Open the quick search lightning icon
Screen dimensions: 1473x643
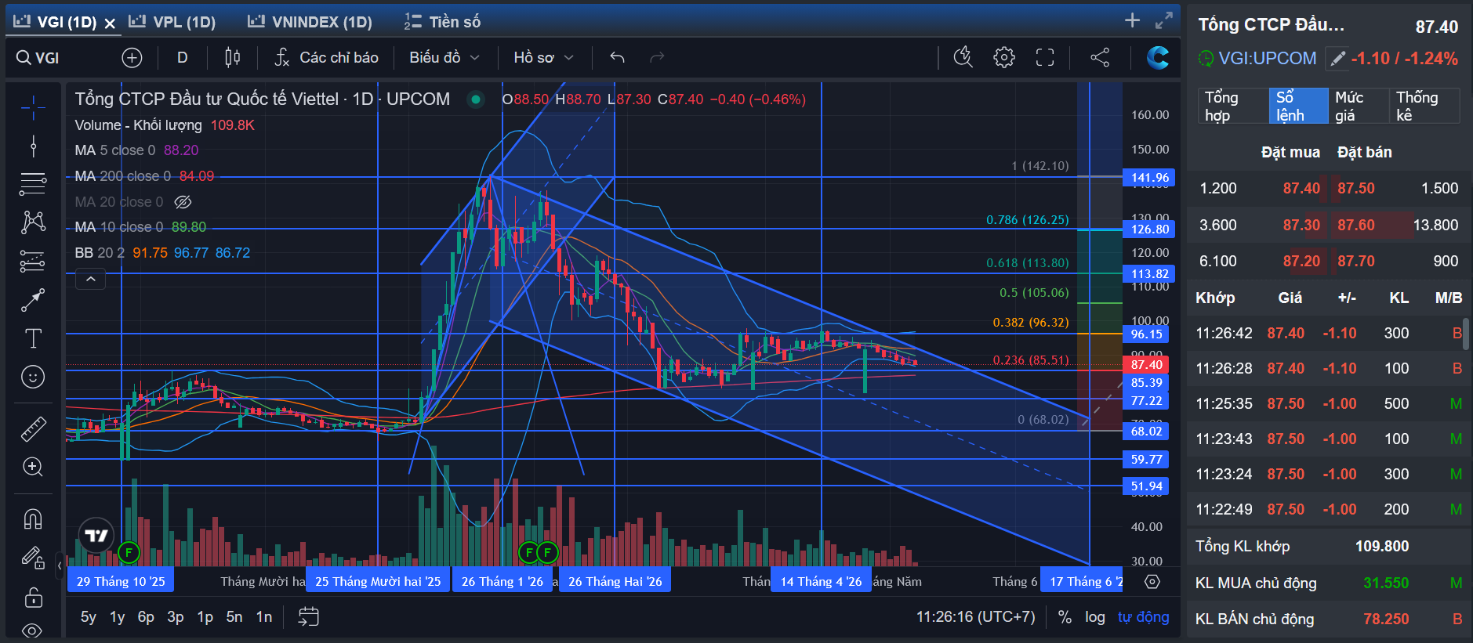tap(963, 57)
